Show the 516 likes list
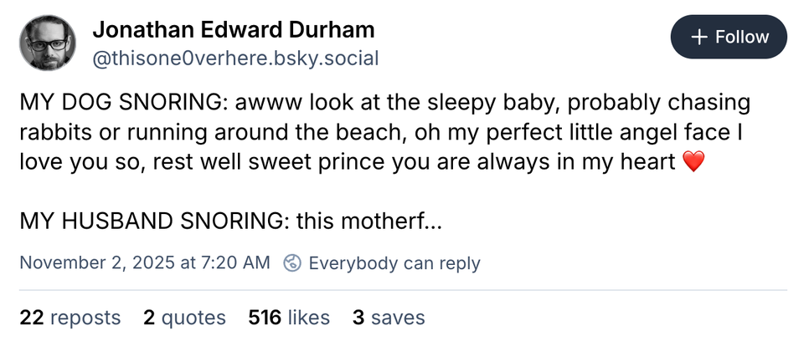Image resolution: width=804 pixels, height=341 pixels. 289,318
